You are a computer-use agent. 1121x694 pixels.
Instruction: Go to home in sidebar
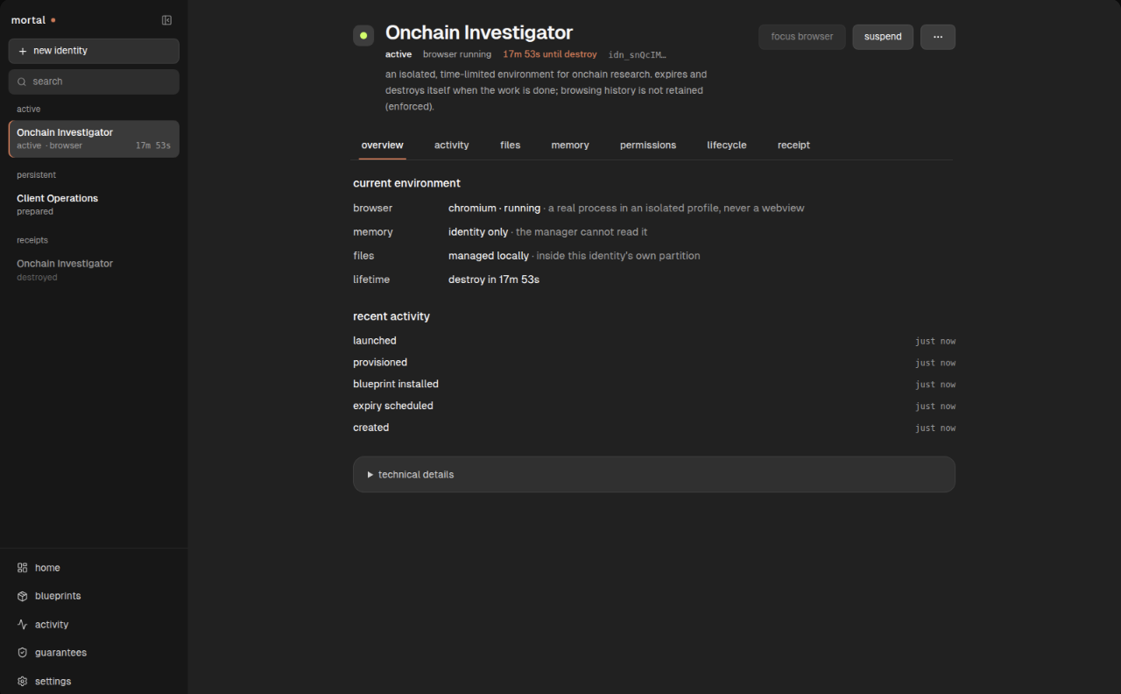click(94, 568)
